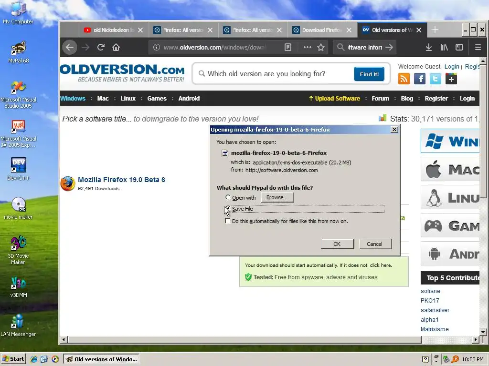Open contributor sofiane link
This screenshot has width=489, height=366.
click(x=430, y=291)
